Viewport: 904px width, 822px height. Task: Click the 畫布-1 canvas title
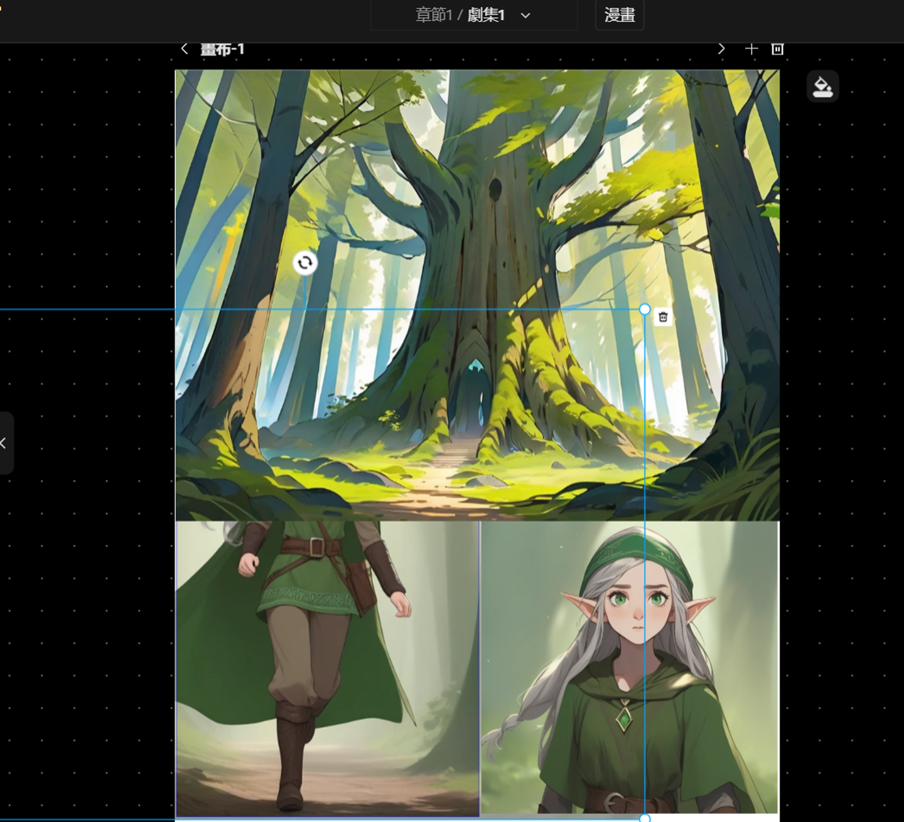[x=222, y=49]
